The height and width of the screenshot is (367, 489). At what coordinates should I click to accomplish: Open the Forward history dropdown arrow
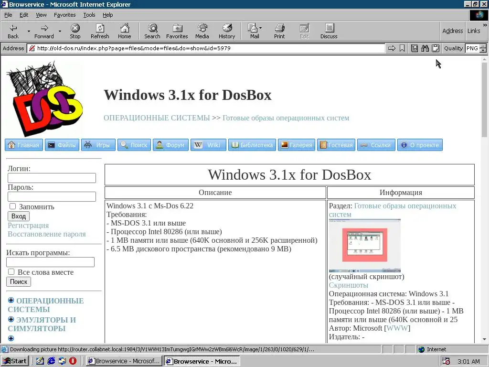pyautogui.click(x=60, y=31)
